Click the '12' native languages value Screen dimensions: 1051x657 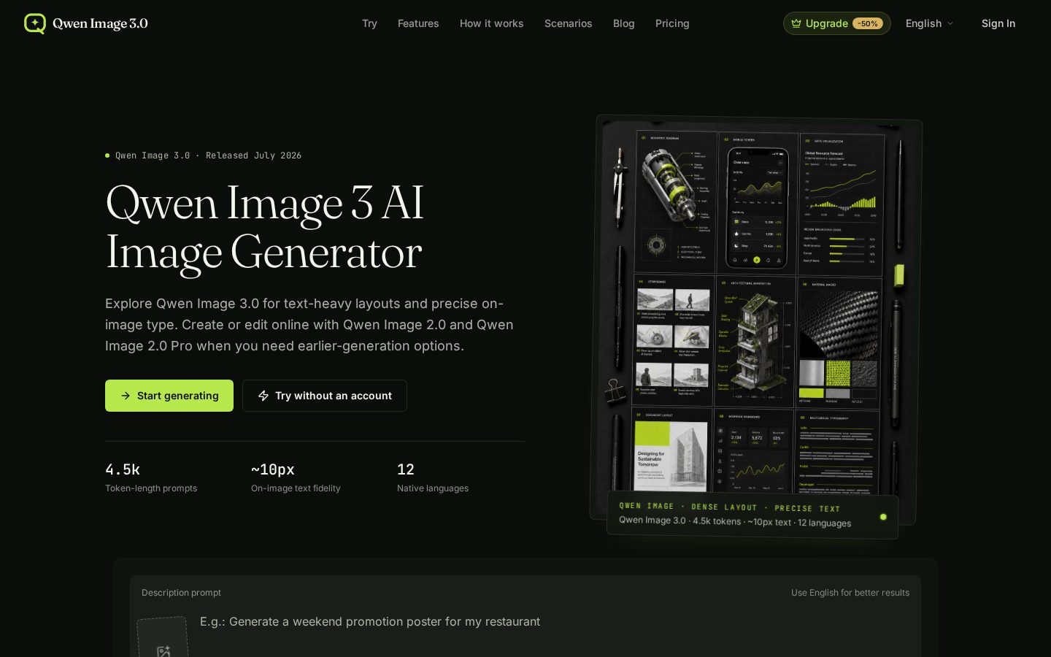point(406,469)
